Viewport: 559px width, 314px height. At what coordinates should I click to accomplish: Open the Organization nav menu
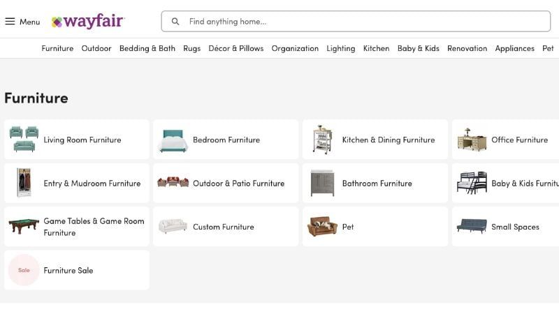(x=295, y=48)
